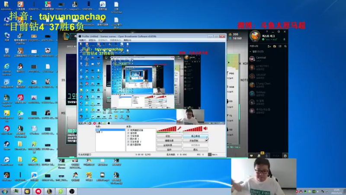Click the 退出 button in OBS
This screenshot has height=195, width=346.
point(195,149)
